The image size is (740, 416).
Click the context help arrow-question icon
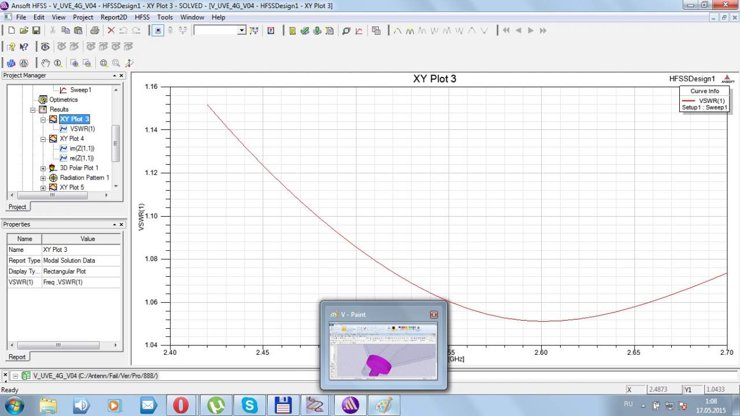[x=24, y=47]
